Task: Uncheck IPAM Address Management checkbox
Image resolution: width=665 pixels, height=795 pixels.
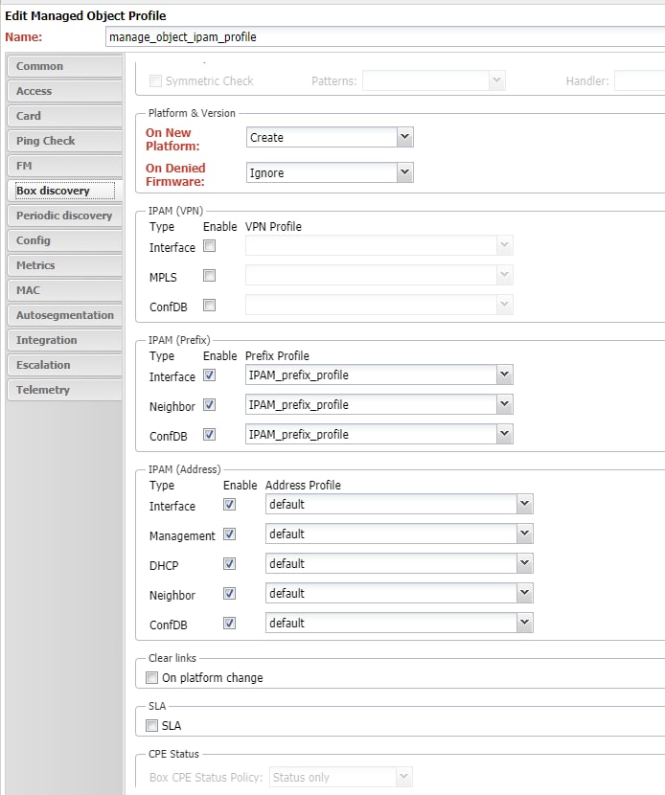Action: click(x=229, y=534)
